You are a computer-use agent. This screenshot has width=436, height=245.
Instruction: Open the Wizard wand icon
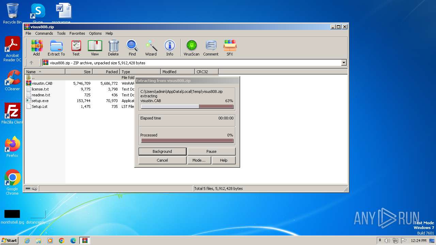(151, 48)
